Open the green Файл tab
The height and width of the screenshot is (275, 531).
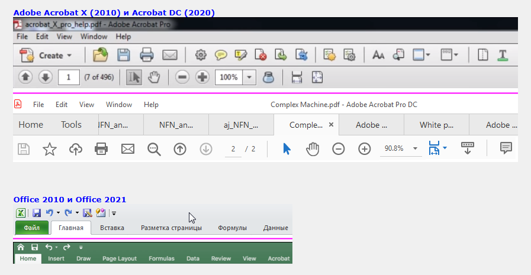click(x=32, y=228)
